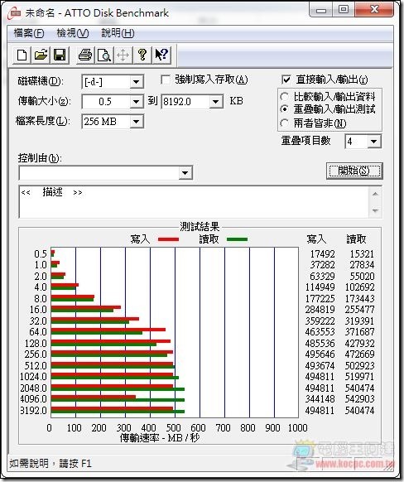Open the 說明 menu
Image resolution: width=404 pixels, height=482 pixels.
pos(118,33)
